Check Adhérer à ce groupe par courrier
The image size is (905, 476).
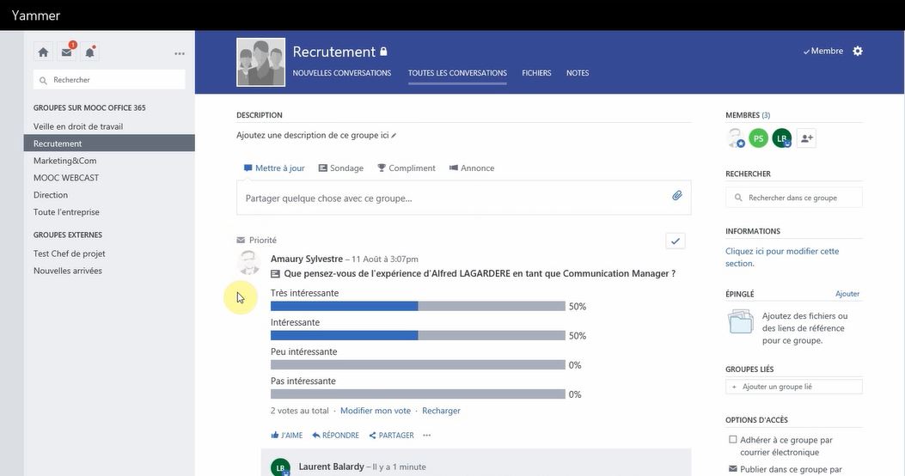click(x=732, y=440)
